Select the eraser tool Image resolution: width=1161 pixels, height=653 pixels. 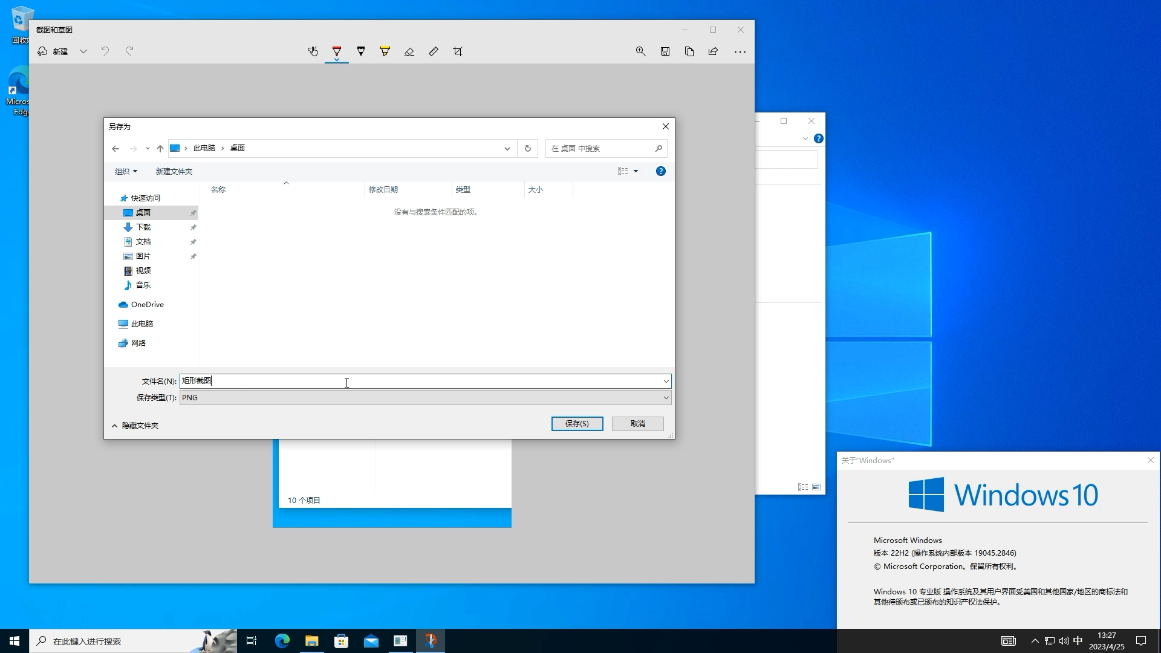(409, 51)
